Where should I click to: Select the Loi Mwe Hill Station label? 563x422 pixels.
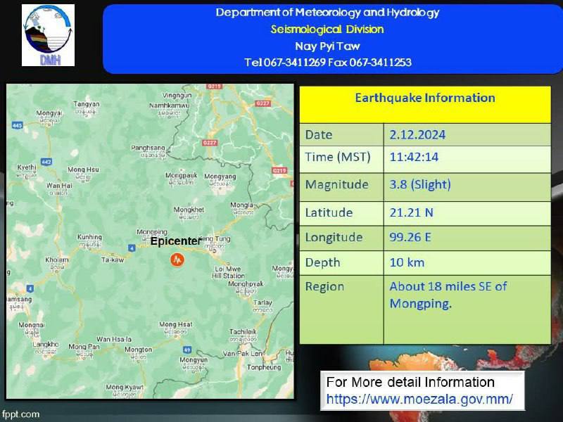point(229,272)
